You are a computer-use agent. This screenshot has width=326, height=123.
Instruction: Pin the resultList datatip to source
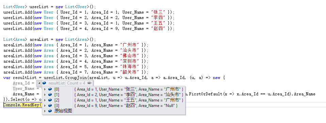pos(89,83)
